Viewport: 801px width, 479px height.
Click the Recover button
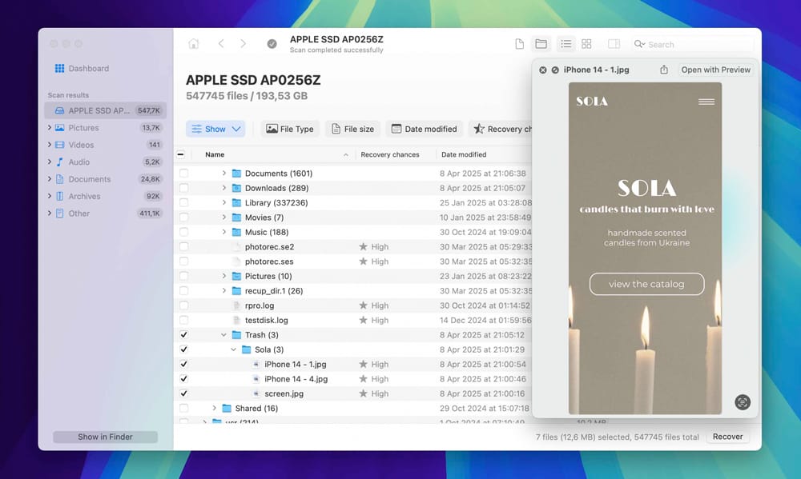pos(727,437)
